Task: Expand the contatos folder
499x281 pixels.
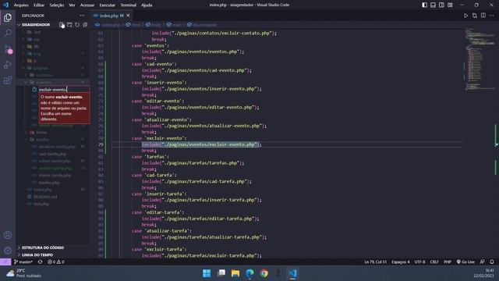Action: 44,75
